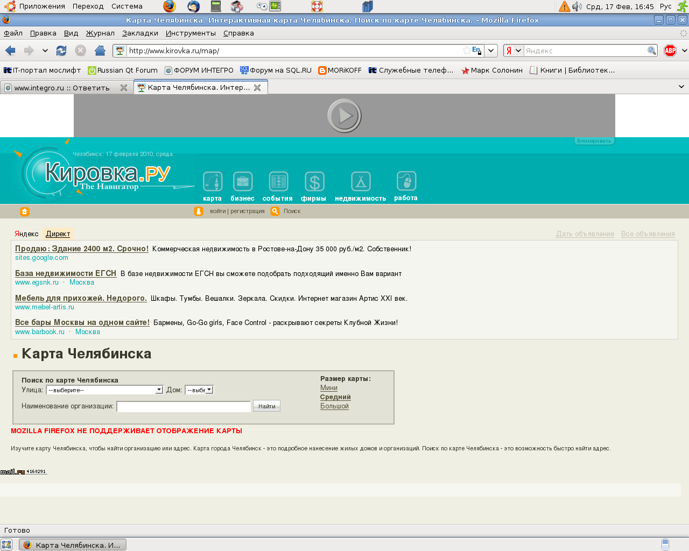
Task: Launch Firefox from the top panel
Action: pos(170,6)
